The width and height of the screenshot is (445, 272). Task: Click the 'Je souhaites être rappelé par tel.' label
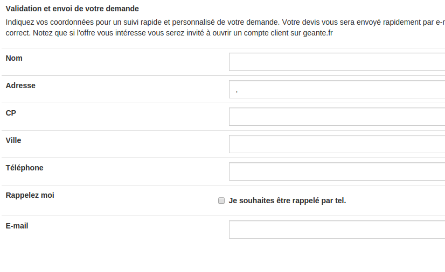pyautogui.click(x=287, y=201)
